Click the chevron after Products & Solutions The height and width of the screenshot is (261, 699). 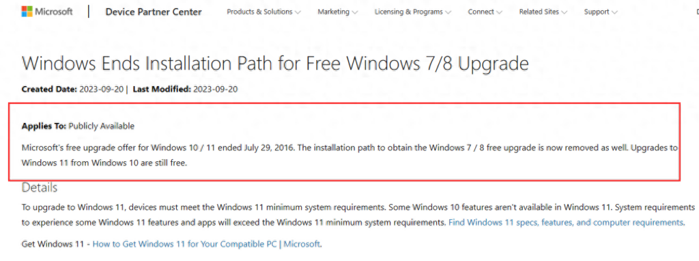(x=298, y=12)
